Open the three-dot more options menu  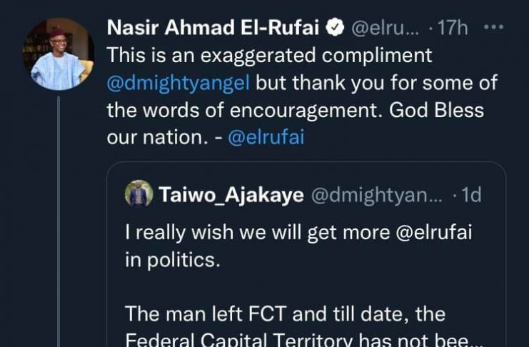coord(494,28)
